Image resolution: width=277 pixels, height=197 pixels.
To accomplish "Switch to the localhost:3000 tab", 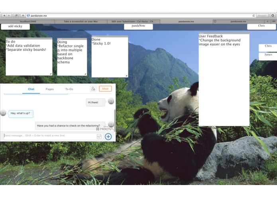I will click(28, 22).
